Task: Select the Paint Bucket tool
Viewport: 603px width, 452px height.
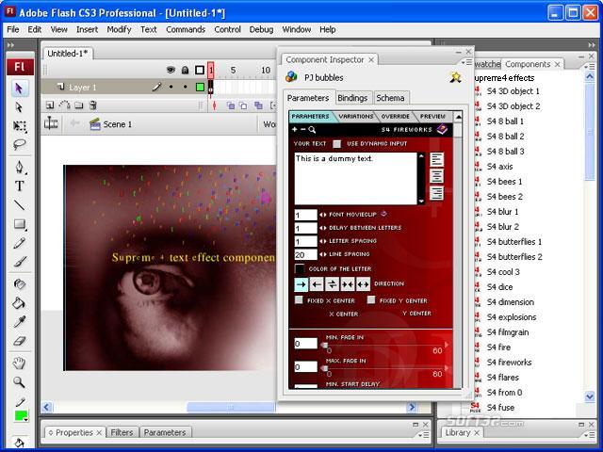Action: [19, 303]
